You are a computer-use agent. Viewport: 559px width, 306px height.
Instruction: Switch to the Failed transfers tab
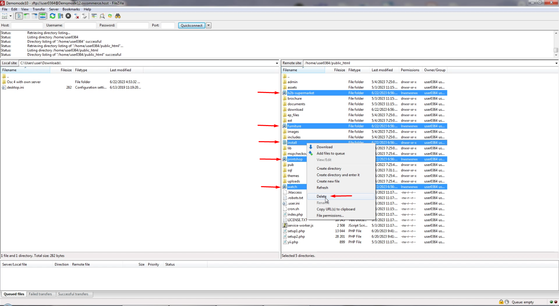pos(40,294)
